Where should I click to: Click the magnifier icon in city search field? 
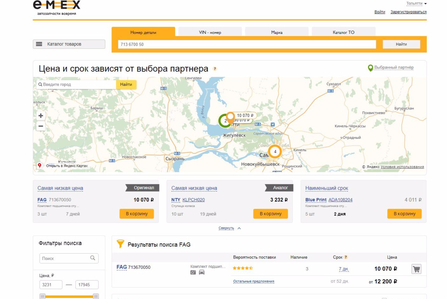[40, 85]
